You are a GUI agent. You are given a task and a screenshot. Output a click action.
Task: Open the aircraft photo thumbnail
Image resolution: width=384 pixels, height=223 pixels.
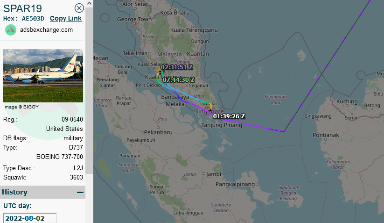43,76
